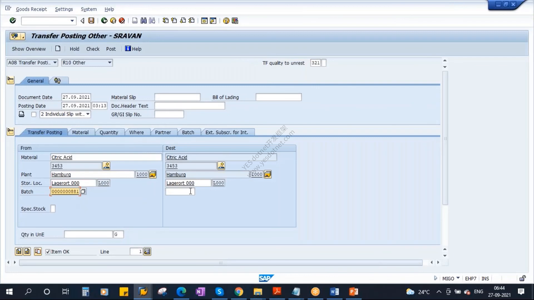Switch to the Quantity tab
The height and width of the screenshot is (300, 534).
[109, 132]
